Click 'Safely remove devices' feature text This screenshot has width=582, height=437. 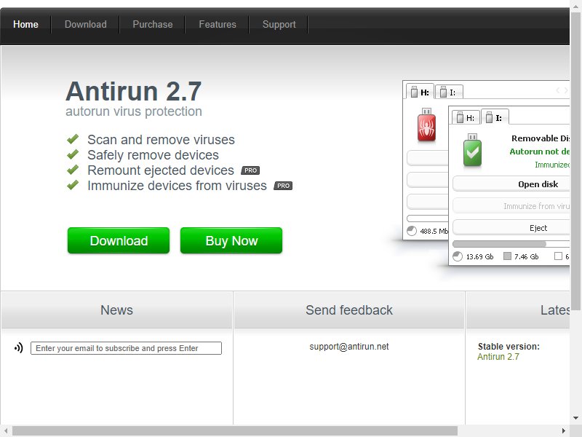point(153,155)
